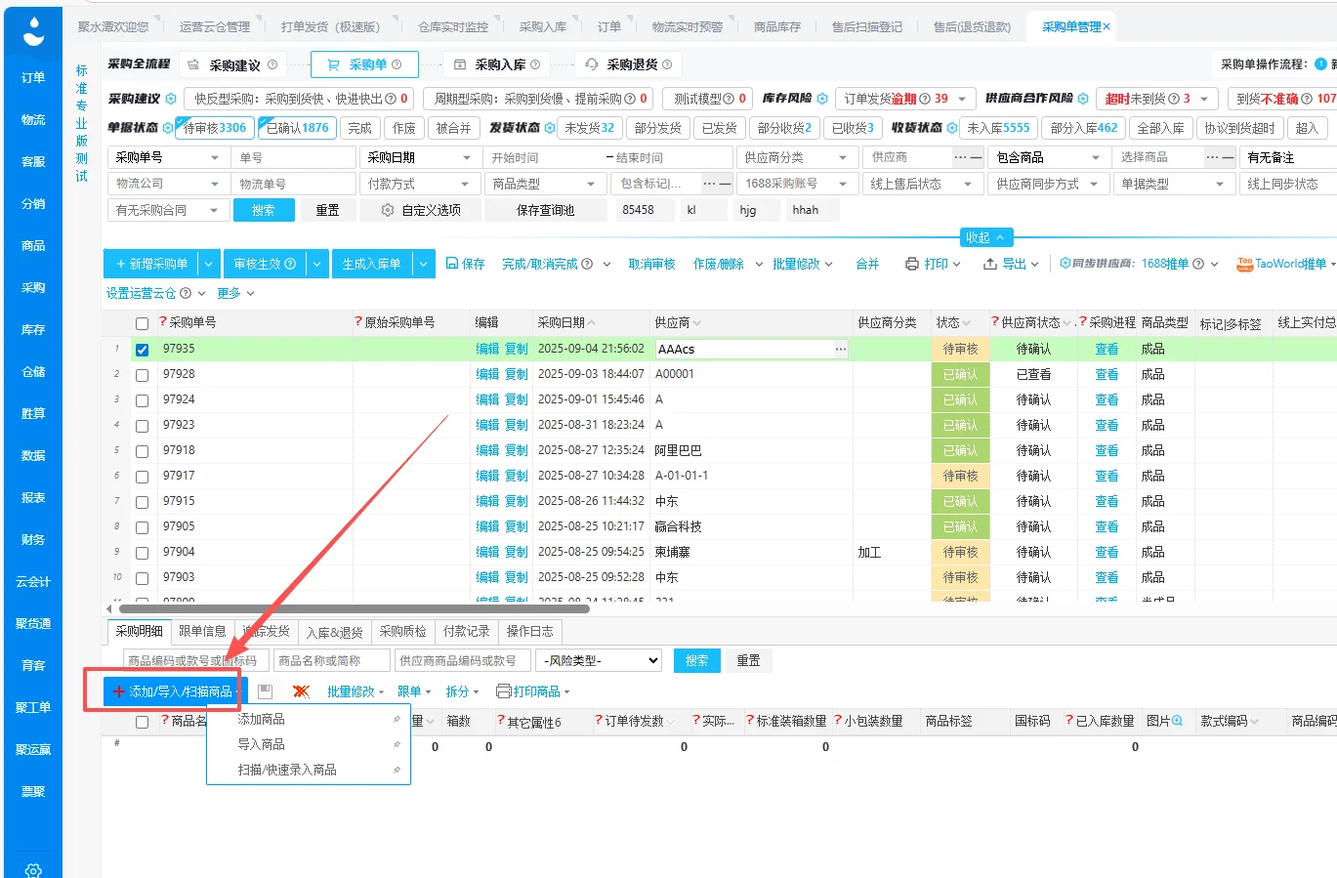This screenshot has width=1337, height=878.
Task: Click the water-drop app logo
Action: click(x=33, y=31)
